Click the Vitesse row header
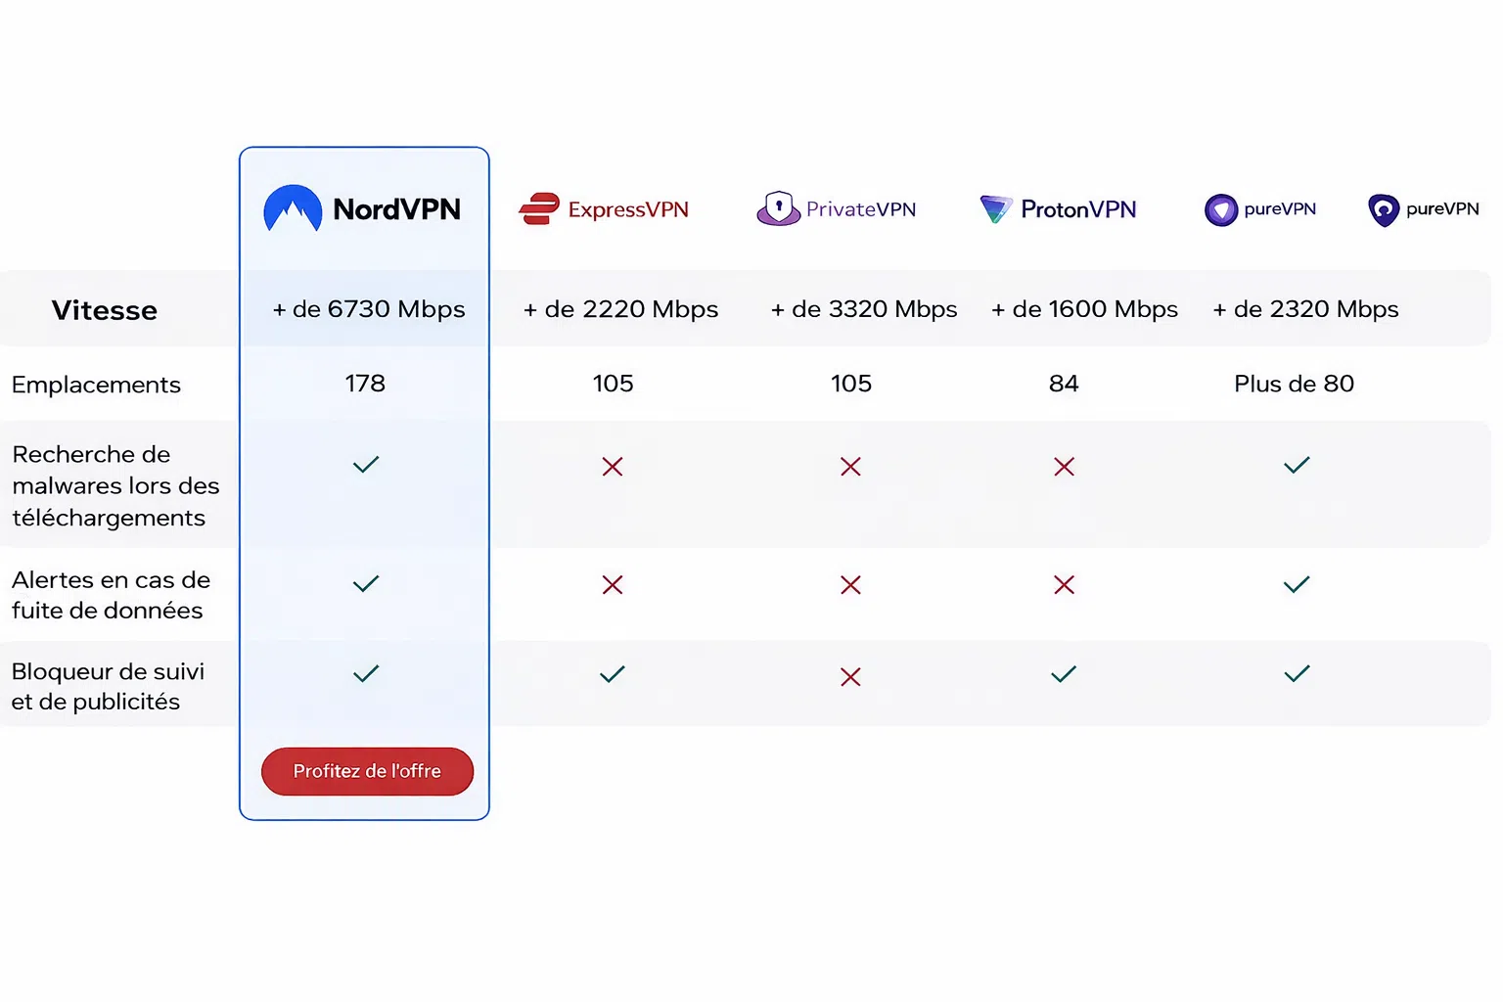Image resolution: width=1503 pixels, height=1002 pixels. click(x=104, y=310)
